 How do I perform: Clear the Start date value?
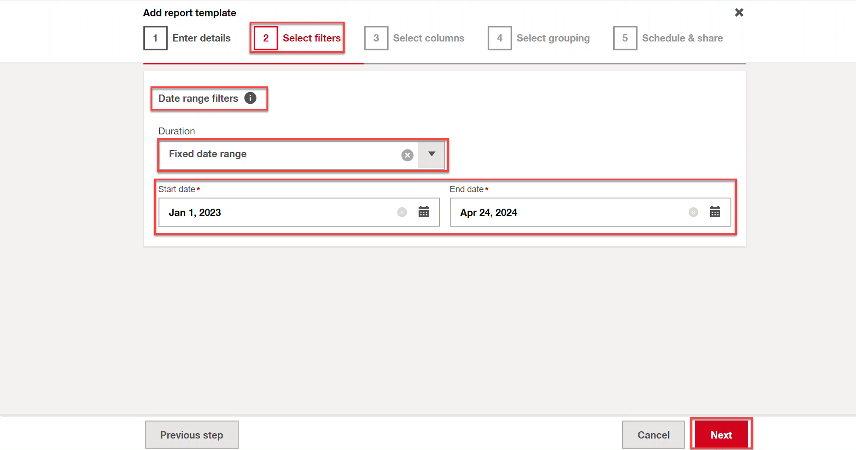[x=402, y=212]
